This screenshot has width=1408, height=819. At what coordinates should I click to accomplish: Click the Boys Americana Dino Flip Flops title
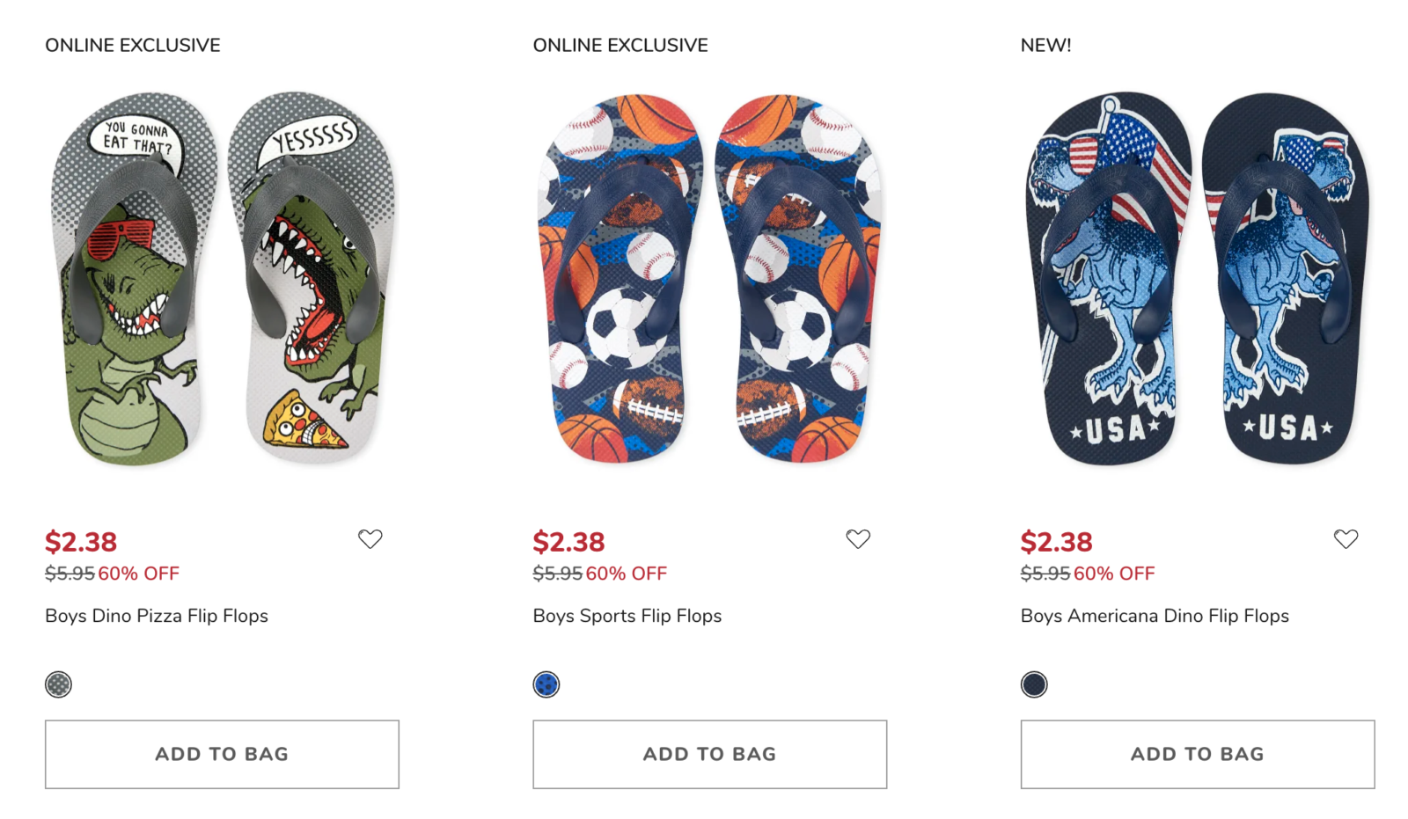pos(1154,616)
